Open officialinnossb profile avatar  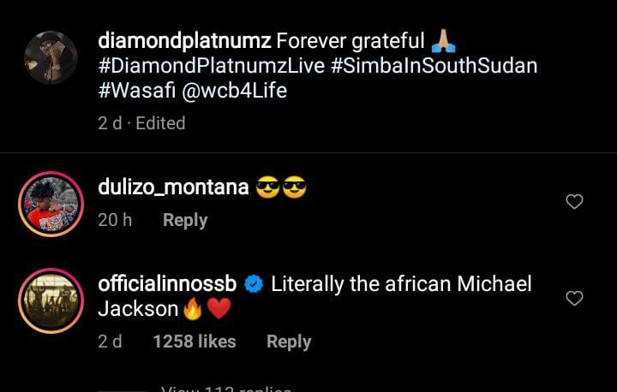(x=52, y=300)
